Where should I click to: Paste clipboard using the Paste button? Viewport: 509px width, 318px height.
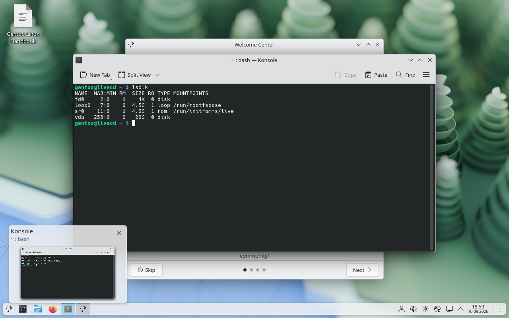click(x=376, y=75)
